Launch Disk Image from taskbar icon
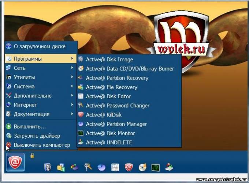Screen dimensions: 249x183 [x=48, y=167]
